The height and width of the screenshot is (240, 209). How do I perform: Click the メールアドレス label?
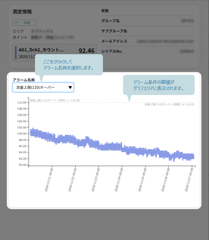(x=114, y=41)
